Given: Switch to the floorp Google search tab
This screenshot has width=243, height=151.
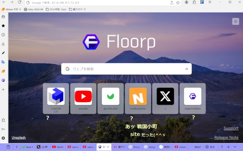Looking at the screenshot, I should click(x=134, y=147).
